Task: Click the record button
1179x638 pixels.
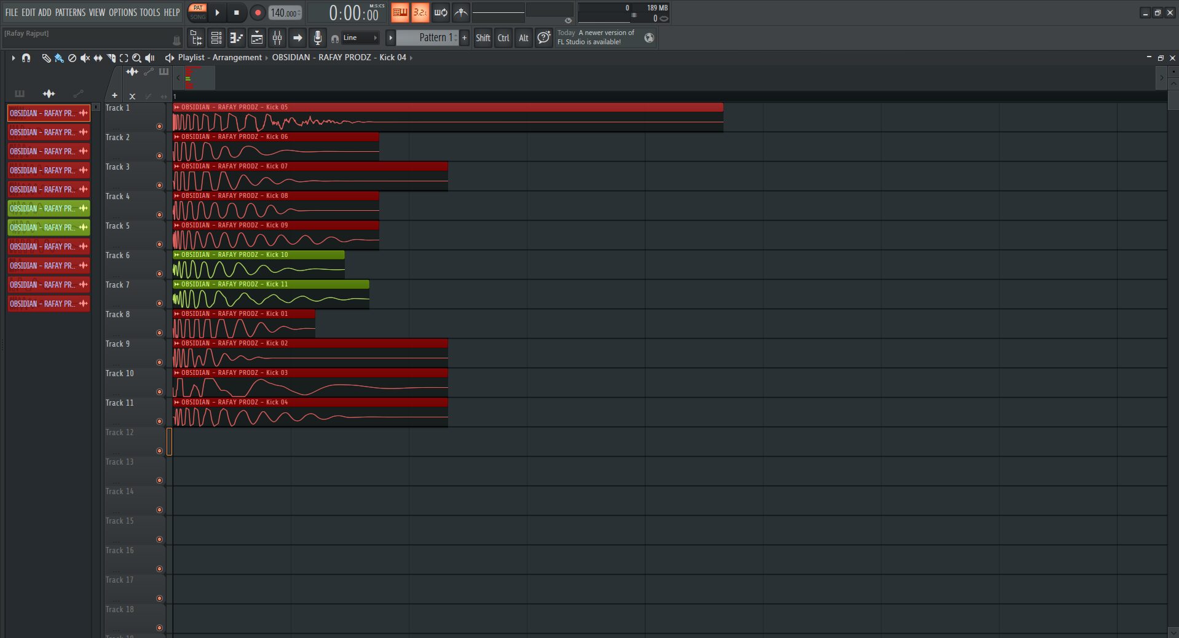Action: click(258, 12)
